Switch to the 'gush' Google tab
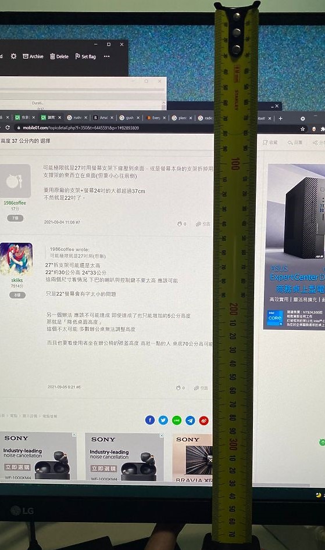Viewport: 325px width, 550px height. click(x=126, y=117)
